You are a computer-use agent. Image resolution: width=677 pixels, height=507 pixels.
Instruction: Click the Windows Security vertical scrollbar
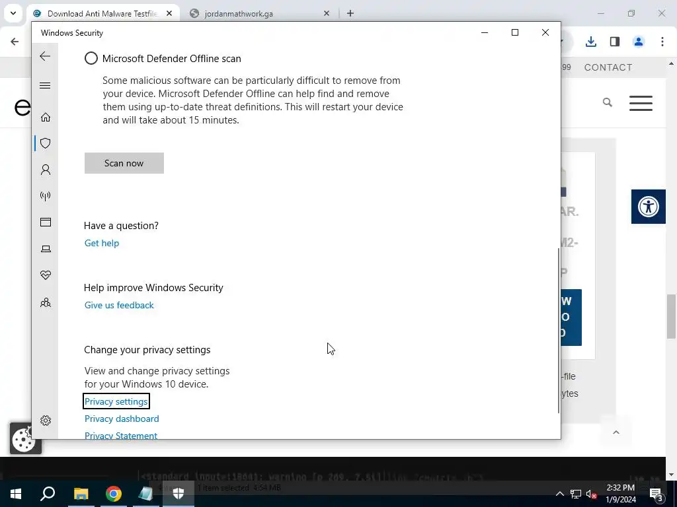[x=558, y=331]
